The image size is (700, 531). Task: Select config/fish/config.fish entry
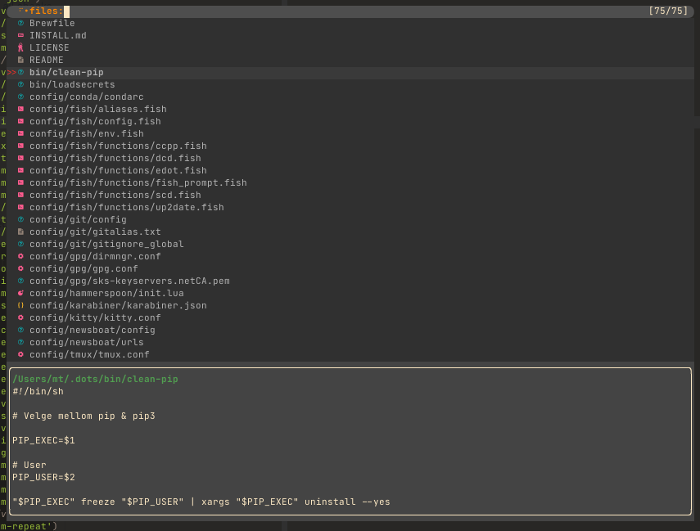coord(95,121)
